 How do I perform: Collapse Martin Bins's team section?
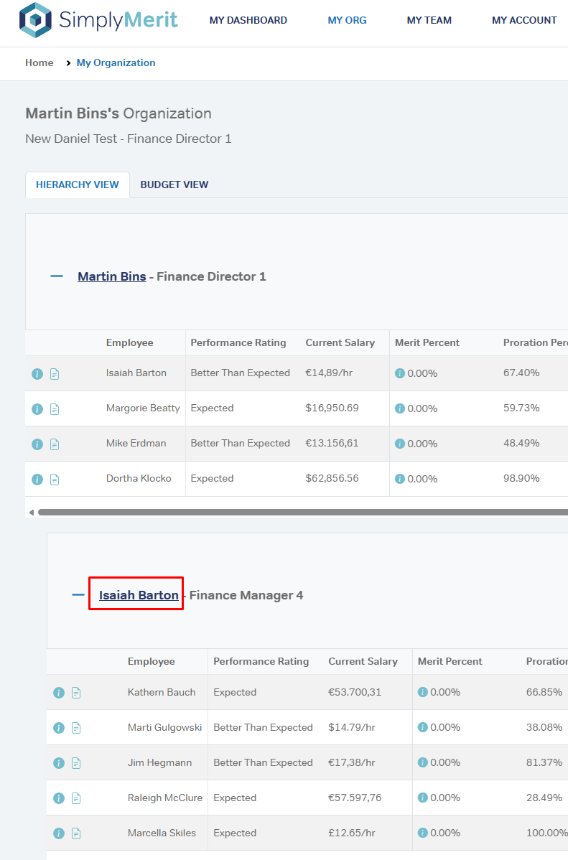pos(57,276)
